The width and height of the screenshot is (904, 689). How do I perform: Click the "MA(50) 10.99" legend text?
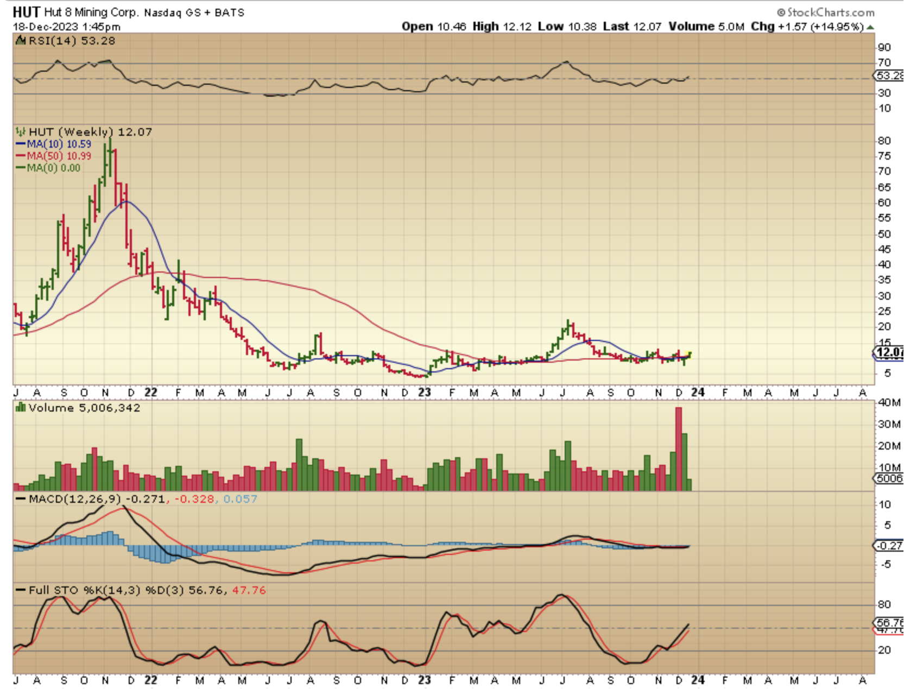pyautogui.click(x=59, y=156)
